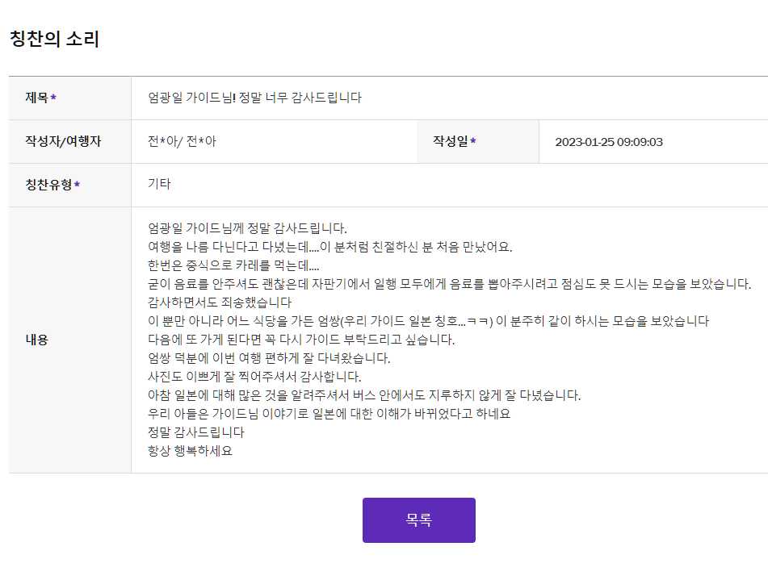Click line 사진도 이쁘게 잘 찍어주셔서 감사합니다.
The height and width of the screenshot is (580, 768).
254,377
